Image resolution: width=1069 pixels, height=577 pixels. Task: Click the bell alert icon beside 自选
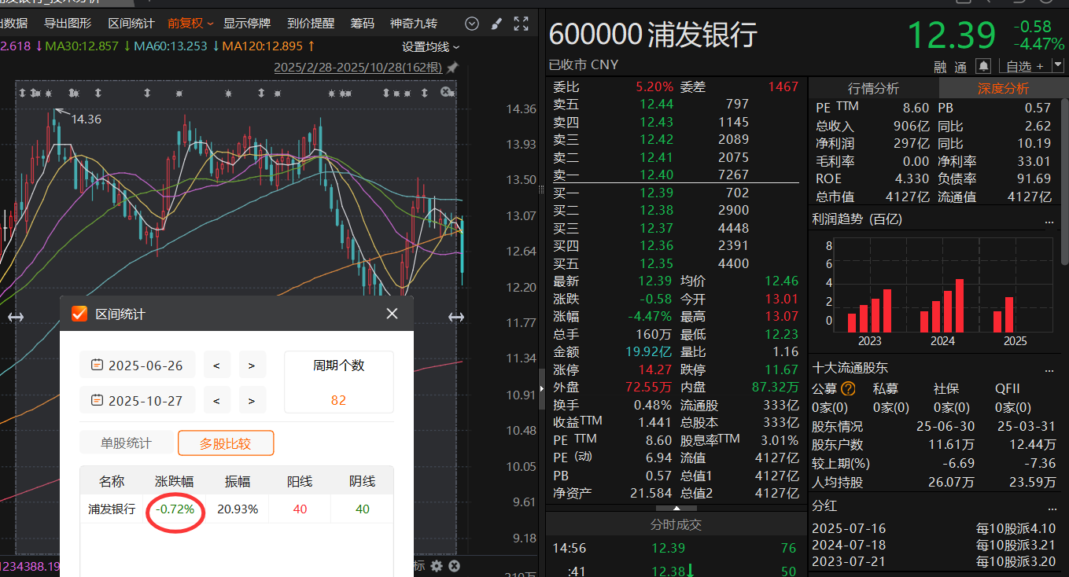[x=983, y=66]
